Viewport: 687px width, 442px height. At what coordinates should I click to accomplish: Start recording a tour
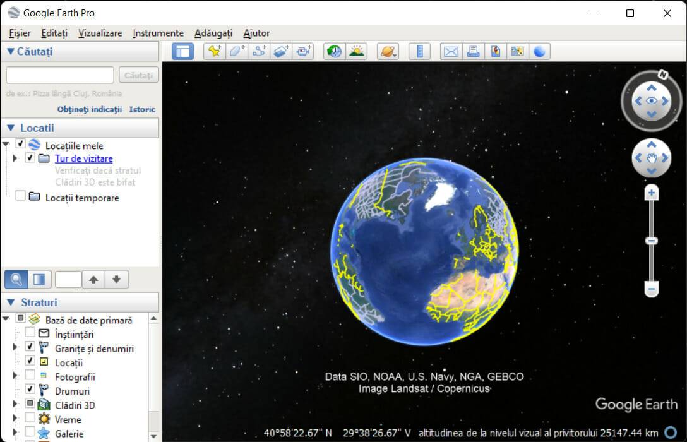pos(303,51)
